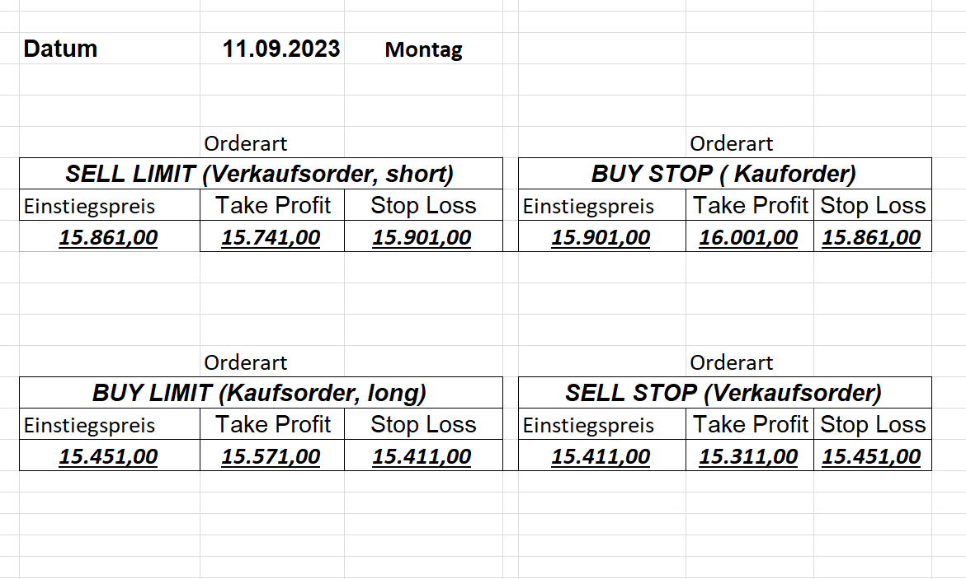The height and width of the screenshot is (579, 966).
Task: Click the SELL LIMIT (Verkaufsorder, short) header
Action: 260,174
